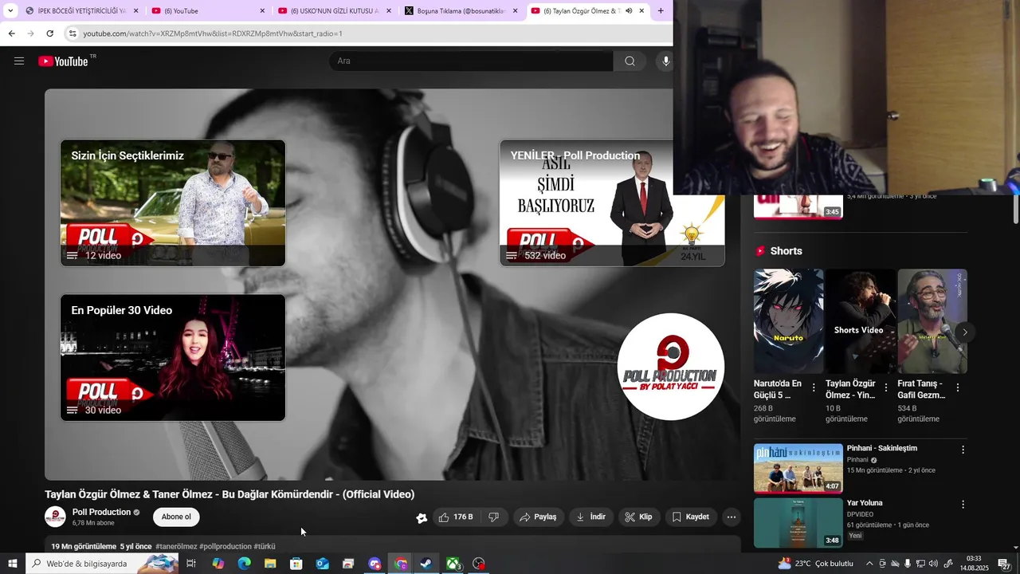Show next Shorts with right chevron
Screen dimensions: 1020x574
coord(965,332)
